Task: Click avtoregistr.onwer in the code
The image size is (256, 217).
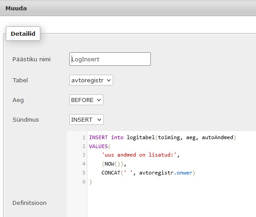Action: click(166, 173)
